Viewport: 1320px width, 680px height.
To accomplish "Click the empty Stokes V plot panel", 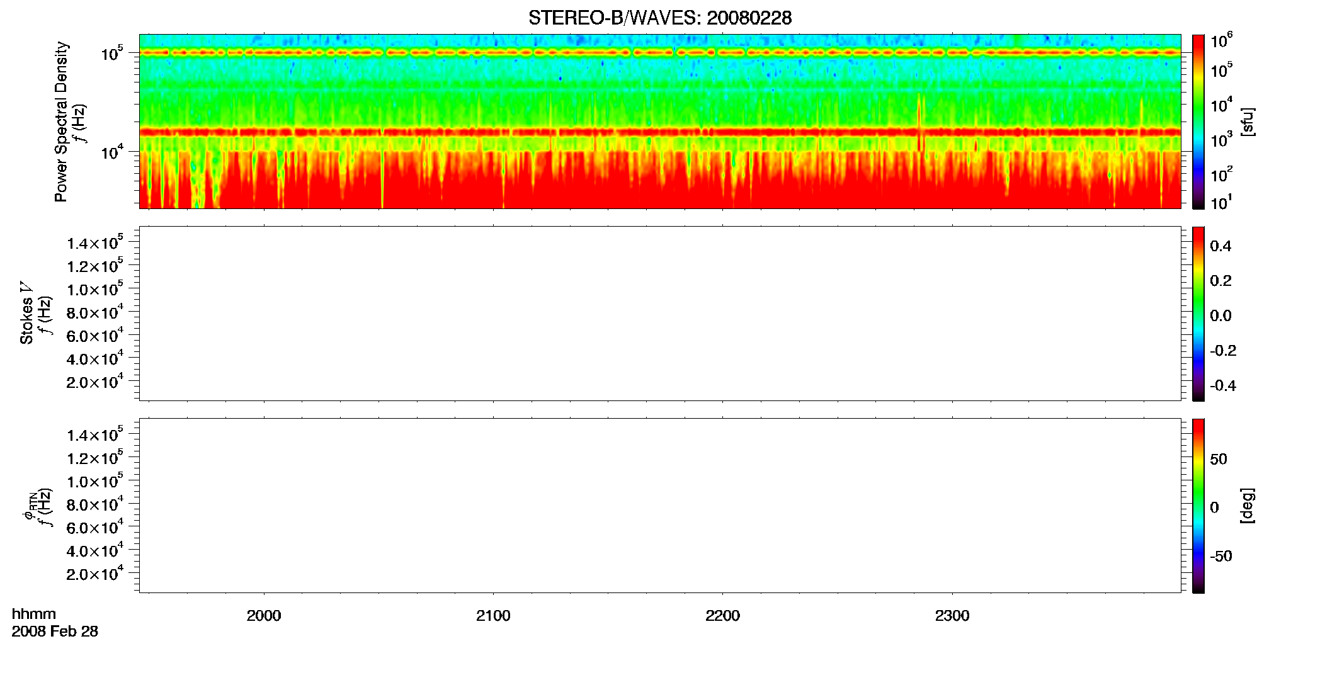I will [660, 314].
